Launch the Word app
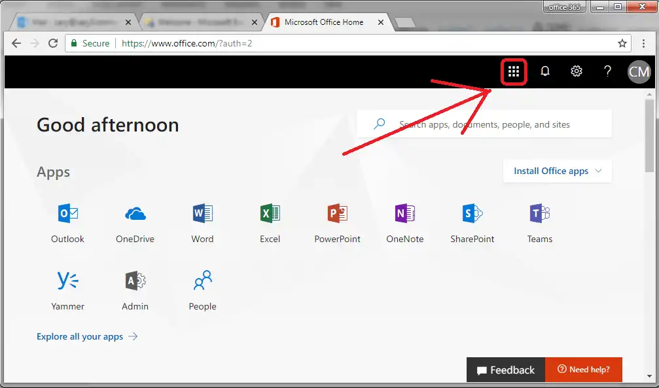659x388 pixels. (x=202, y=222)
